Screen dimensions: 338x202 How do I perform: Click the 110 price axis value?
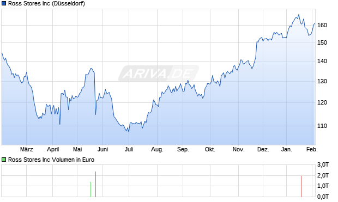(322, 126)
